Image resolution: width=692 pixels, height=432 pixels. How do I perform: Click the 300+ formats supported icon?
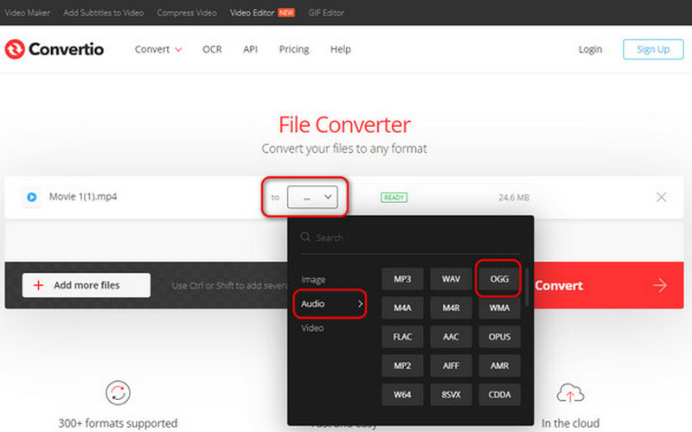click(x=118, y=393)
